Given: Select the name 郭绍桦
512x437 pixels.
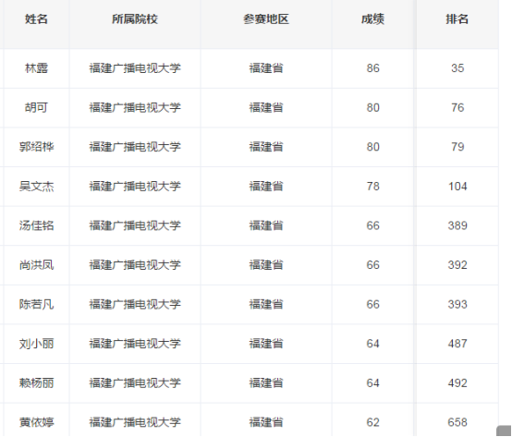Looking at the screenshot, I should [36, 147].
